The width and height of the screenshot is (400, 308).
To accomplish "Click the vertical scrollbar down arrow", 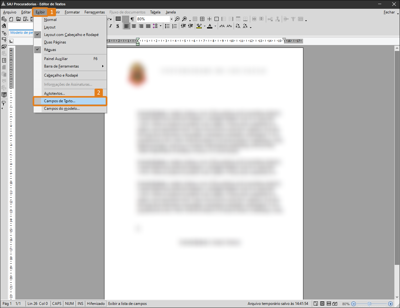I will (x=397, y=297).
